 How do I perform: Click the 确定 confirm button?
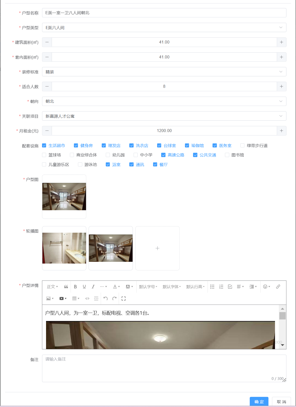coord(259,402)
